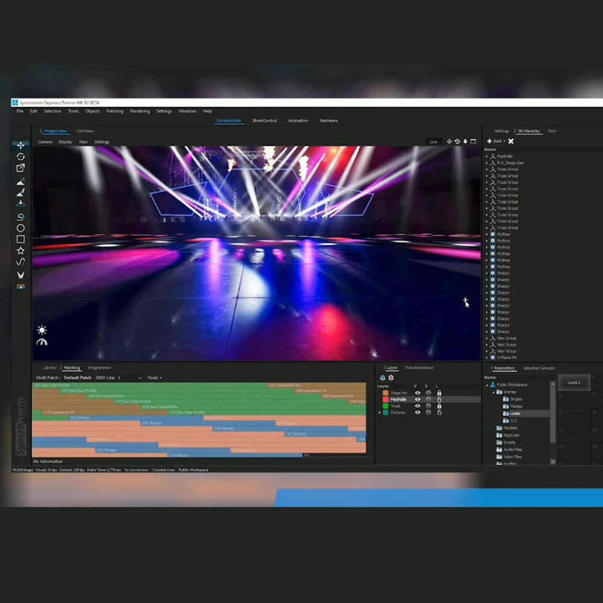Switch to the ShowControl tab
603x603 pixels.
tap(264, 121)
